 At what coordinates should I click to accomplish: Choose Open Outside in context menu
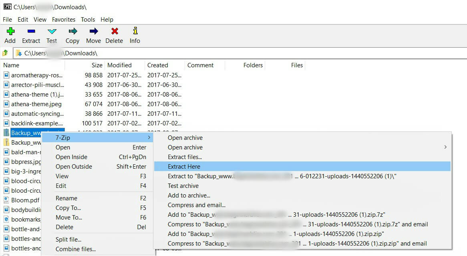tap(97, 166)
